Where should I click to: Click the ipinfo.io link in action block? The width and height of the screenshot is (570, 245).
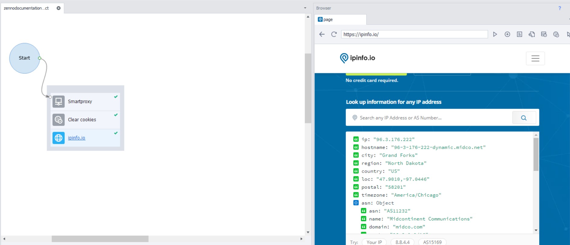[76, 138]
